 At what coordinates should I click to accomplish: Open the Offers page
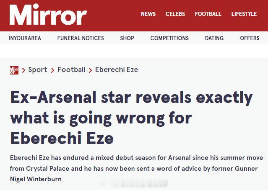coord(250,38)
